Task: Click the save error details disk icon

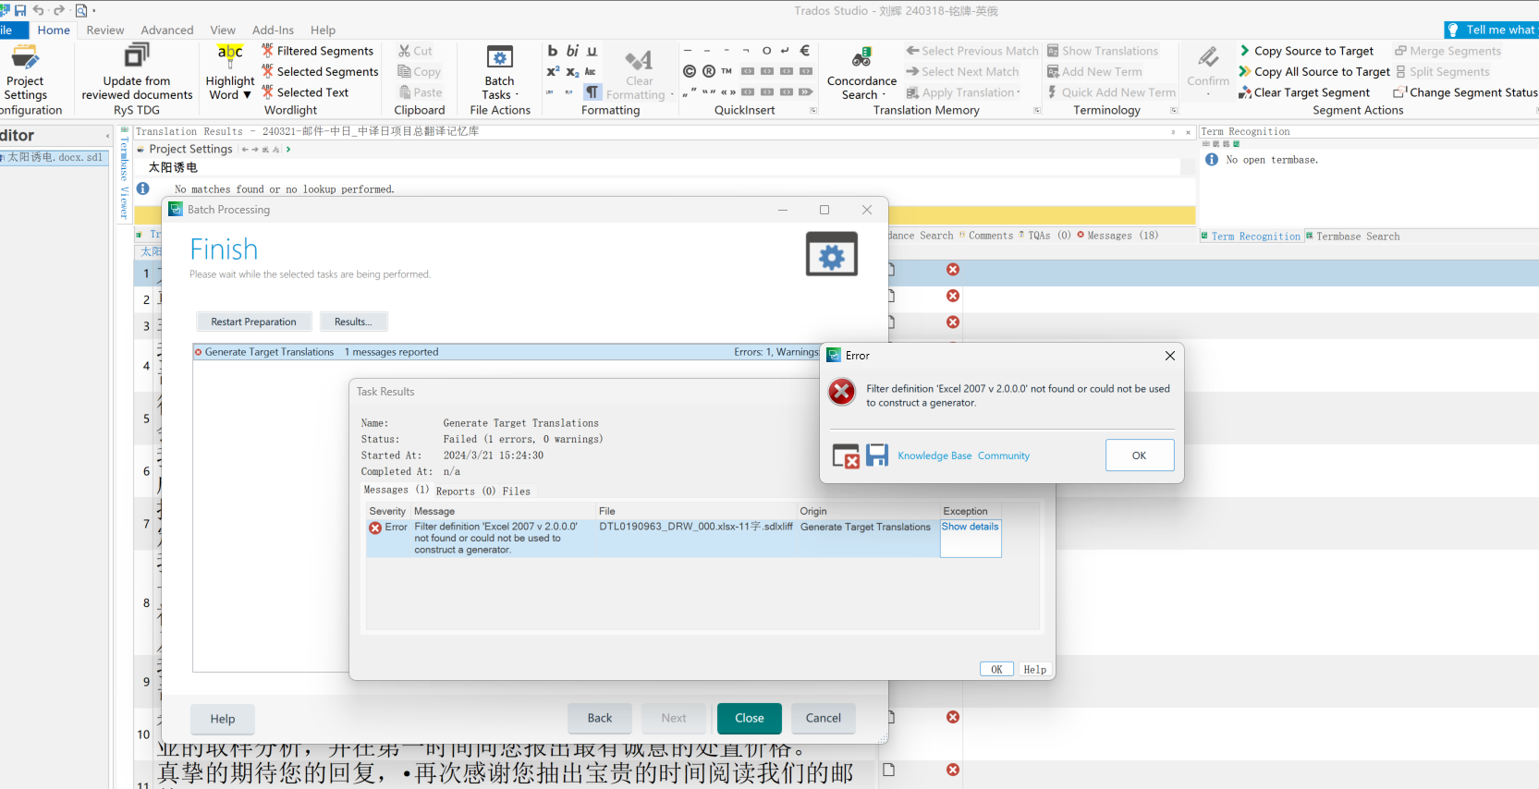Action: point(877,455)
